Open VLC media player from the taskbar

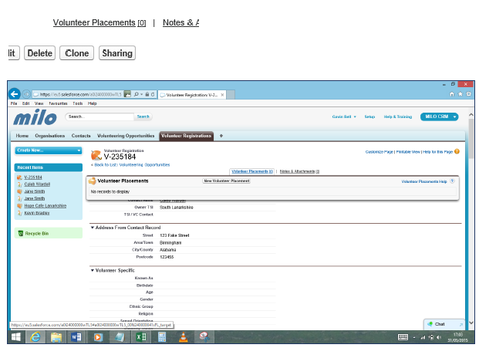click(184, 337)
